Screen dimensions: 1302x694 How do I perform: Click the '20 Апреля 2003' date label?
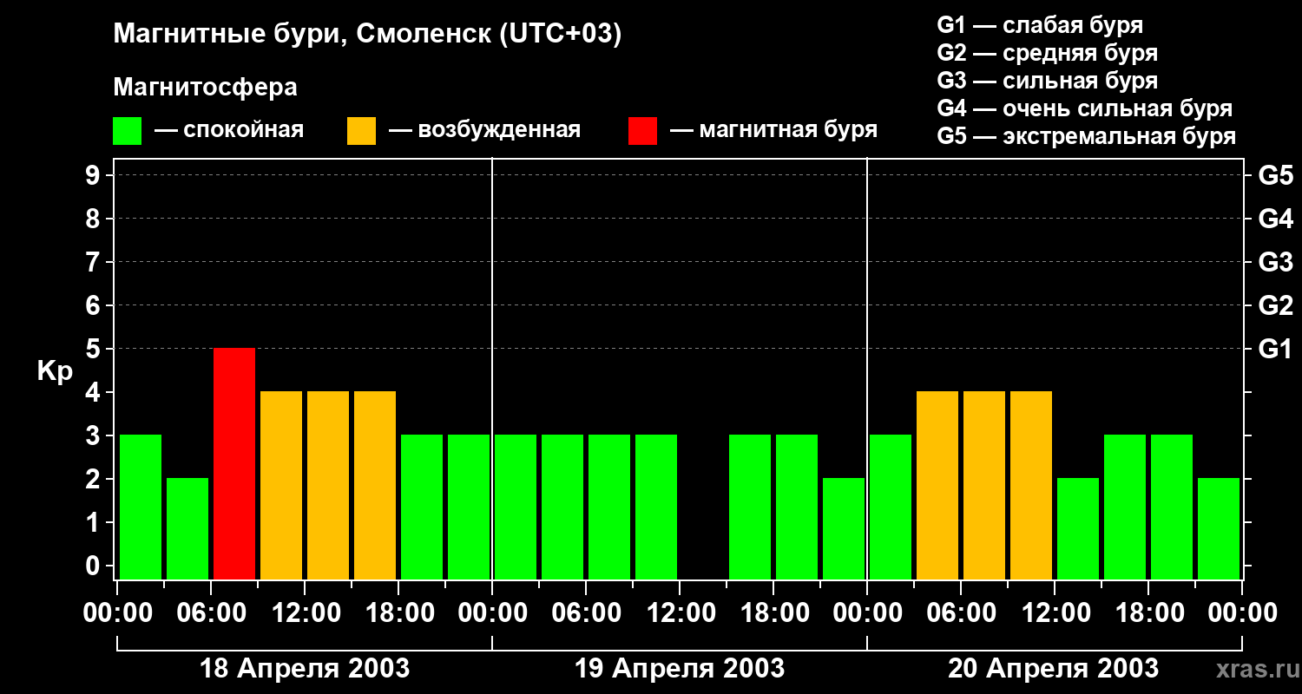tap(1053, 669)
